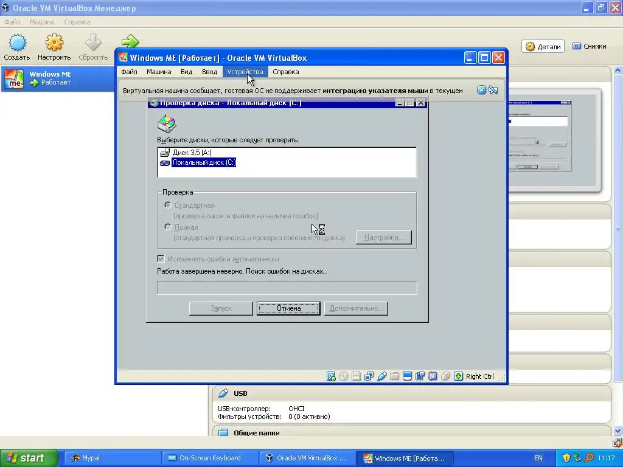Click the Right Ctrl host key label
Screen dimensions: 623x467
point(479,376)
